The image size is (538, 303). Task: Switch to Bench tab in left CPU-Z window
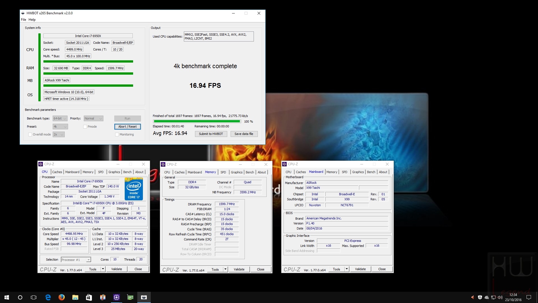(127, 172)
